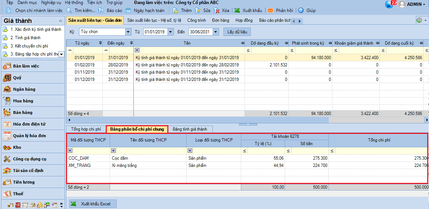Open the Ngân hàng module
The height and width of the screenshot is (209, 429).
pyautogui.click(x=24, y=89)
